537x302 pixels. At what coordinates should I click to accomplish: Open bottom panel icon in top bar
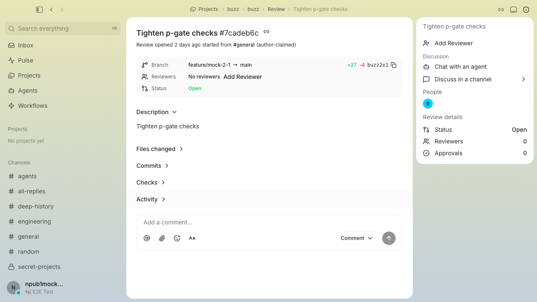click(514, 9)
